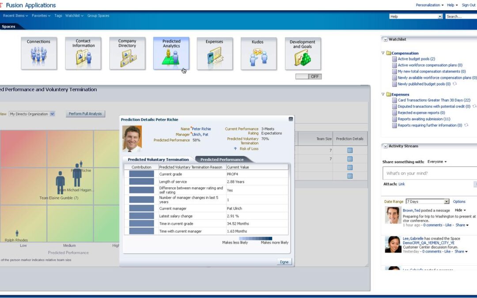477x298 pixels.
Task: Refresh Newly published budget pools count
Action: pyautogui.click(x=455, y=84)
